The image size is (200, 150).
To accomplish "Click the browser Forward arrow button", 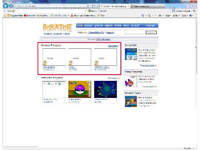I will pyautogui.click(x=11, y=6).
